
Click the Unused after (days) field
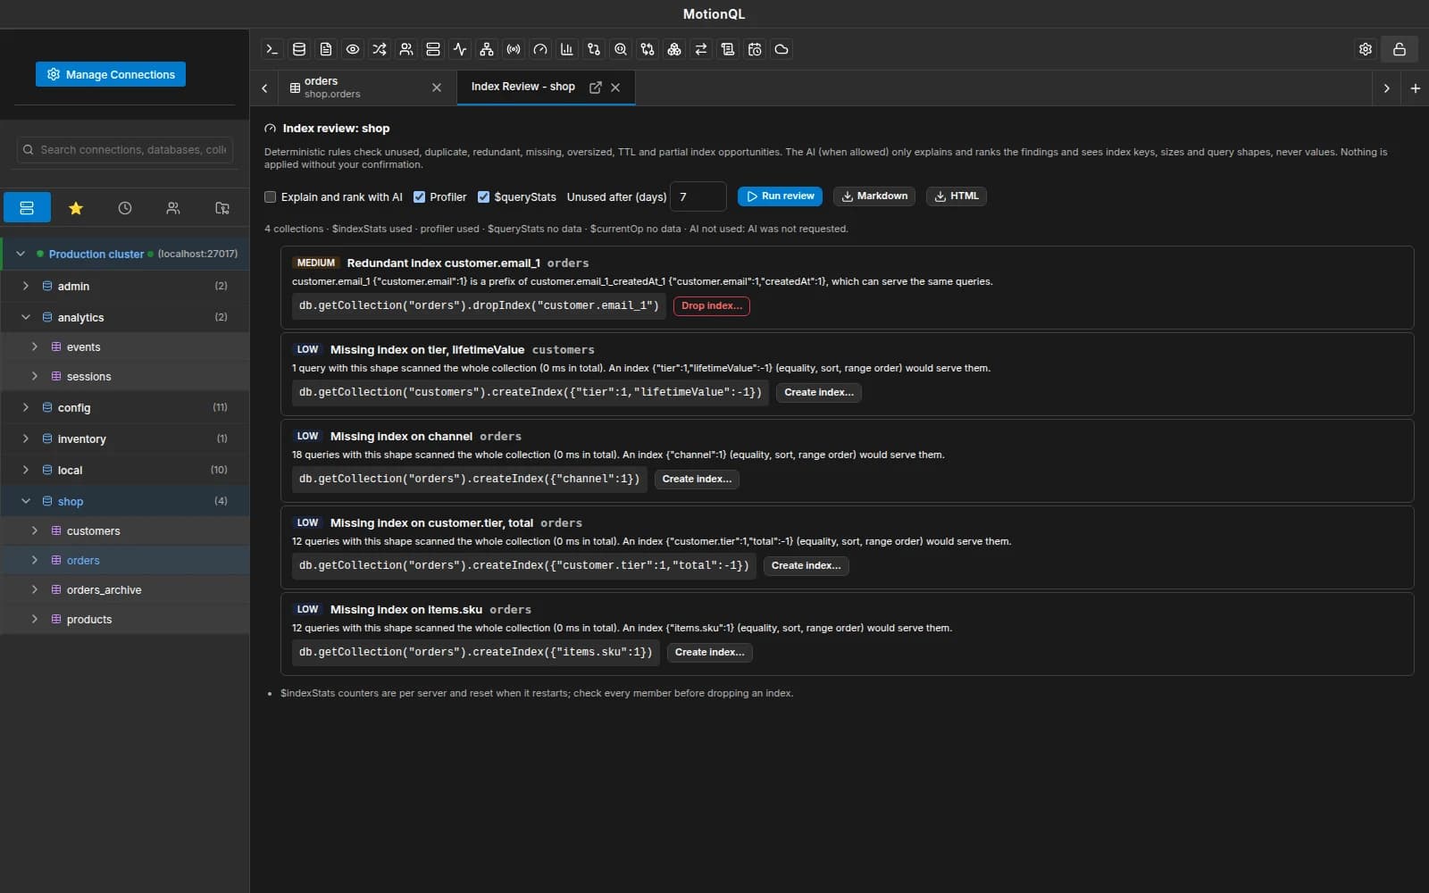pyautogui.click(x=698, y=196)
